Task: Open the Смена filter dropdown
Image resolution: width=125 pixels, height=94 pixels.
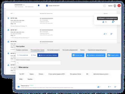Action: pyautogui.click(x=32, y=74)
